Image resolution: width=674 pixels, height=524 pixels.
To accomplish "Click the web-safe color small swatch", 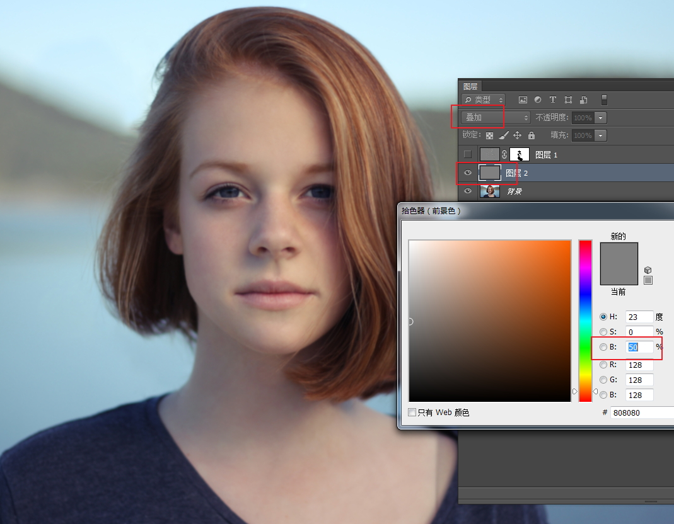I will [648, 280].
